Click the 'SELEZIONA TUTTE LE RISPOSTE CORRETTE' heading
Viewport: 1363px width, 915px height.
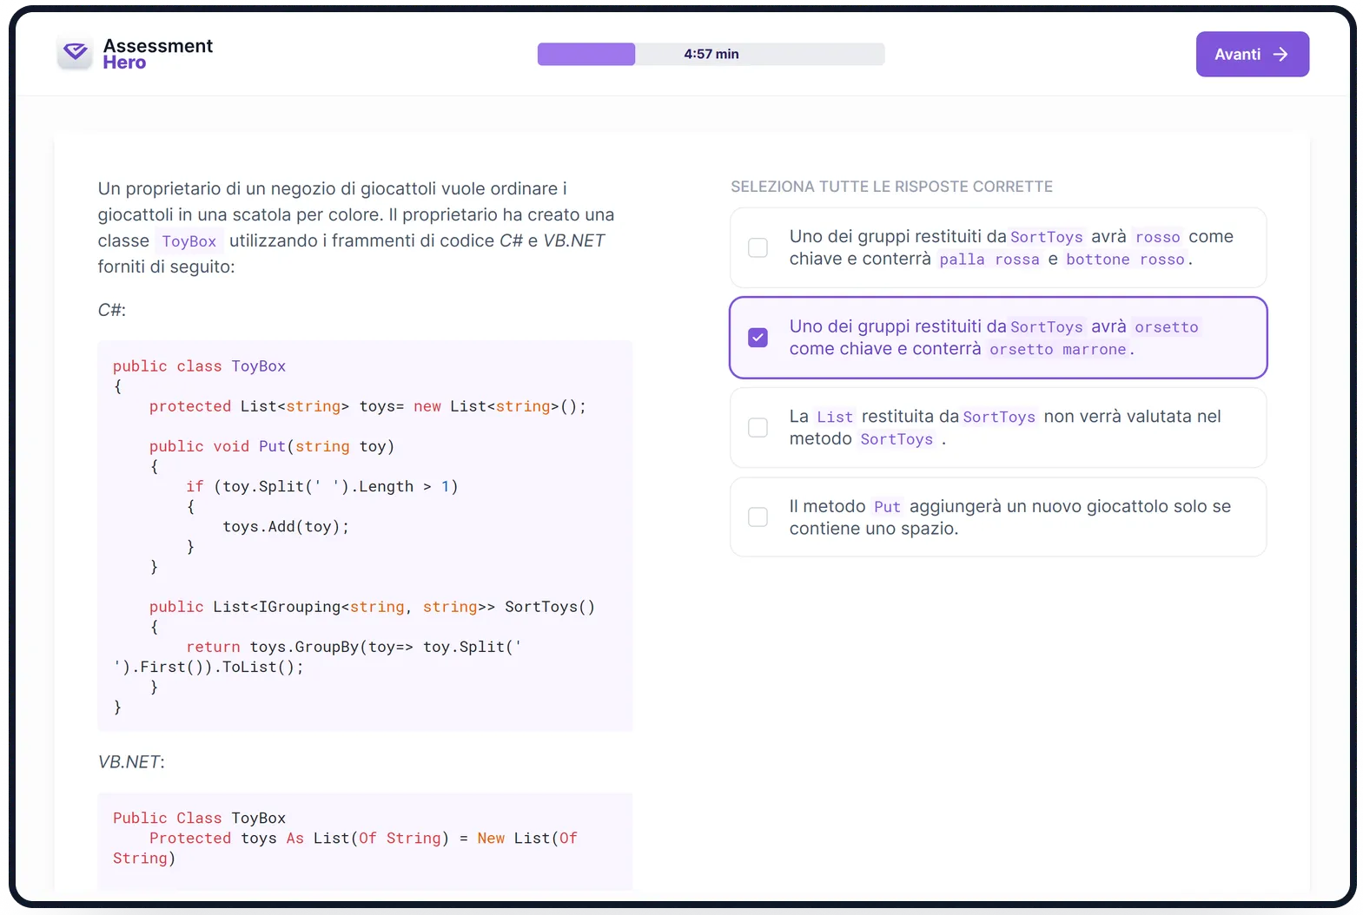(891, 187)
